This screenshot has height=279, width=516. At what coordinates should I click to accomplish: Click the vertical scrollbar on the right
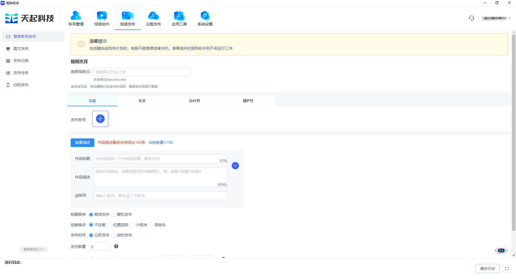tap(514, 134)
